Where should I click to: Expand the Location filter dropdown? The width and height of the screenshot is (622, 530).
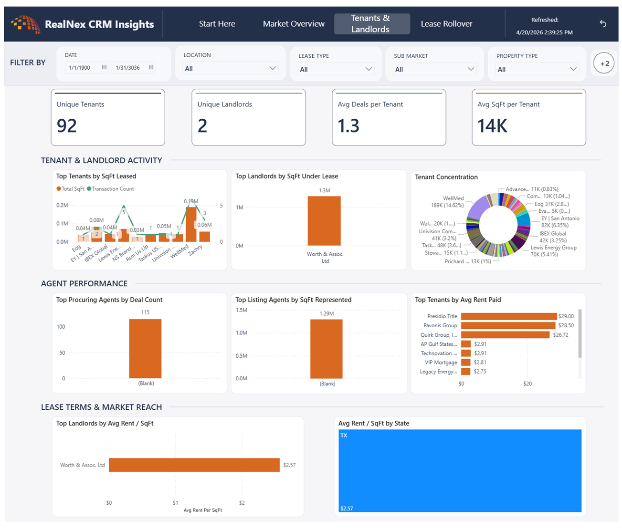click(x=230, y=68)
